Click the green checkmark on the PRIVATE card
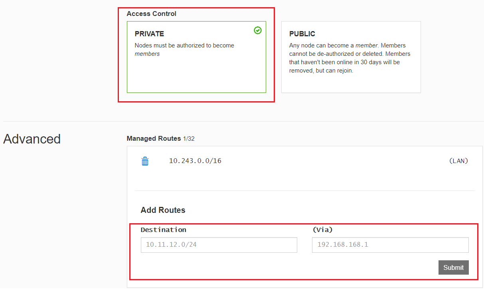 258,30
